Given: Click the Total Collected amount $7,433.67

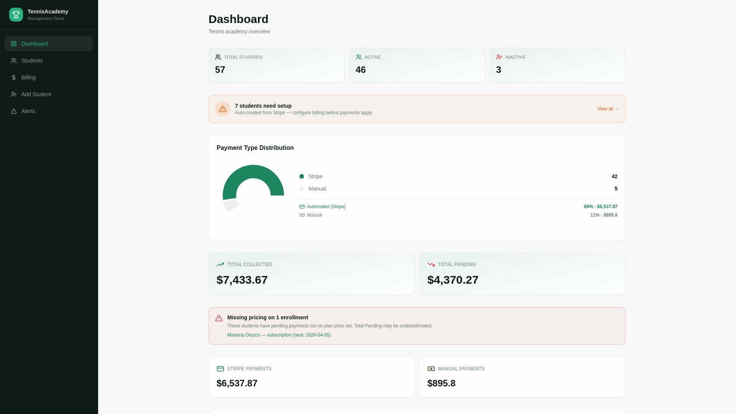Looking at the screenshot, I should pos(242,280).
